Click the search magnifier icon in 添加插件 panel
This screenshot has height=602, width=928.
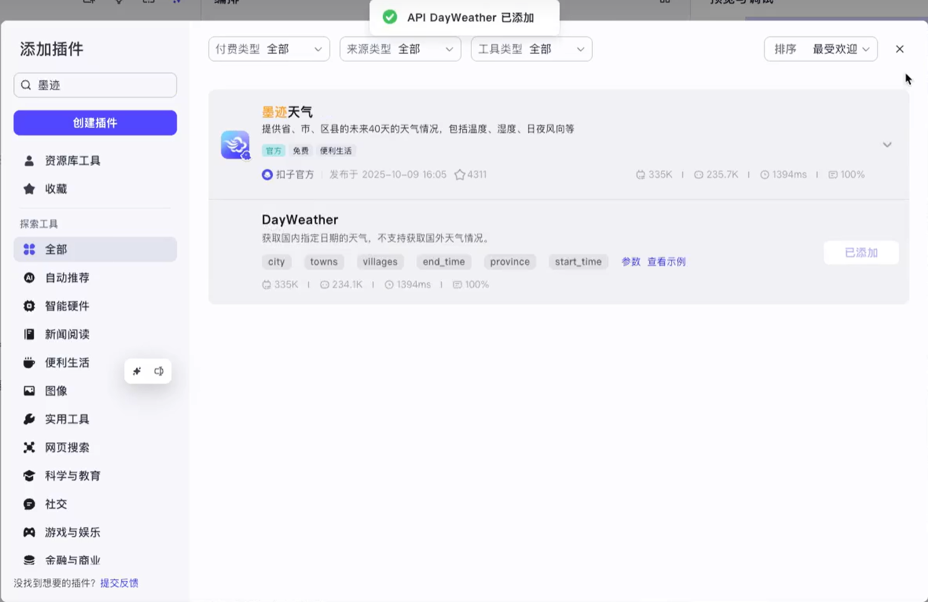27,85
